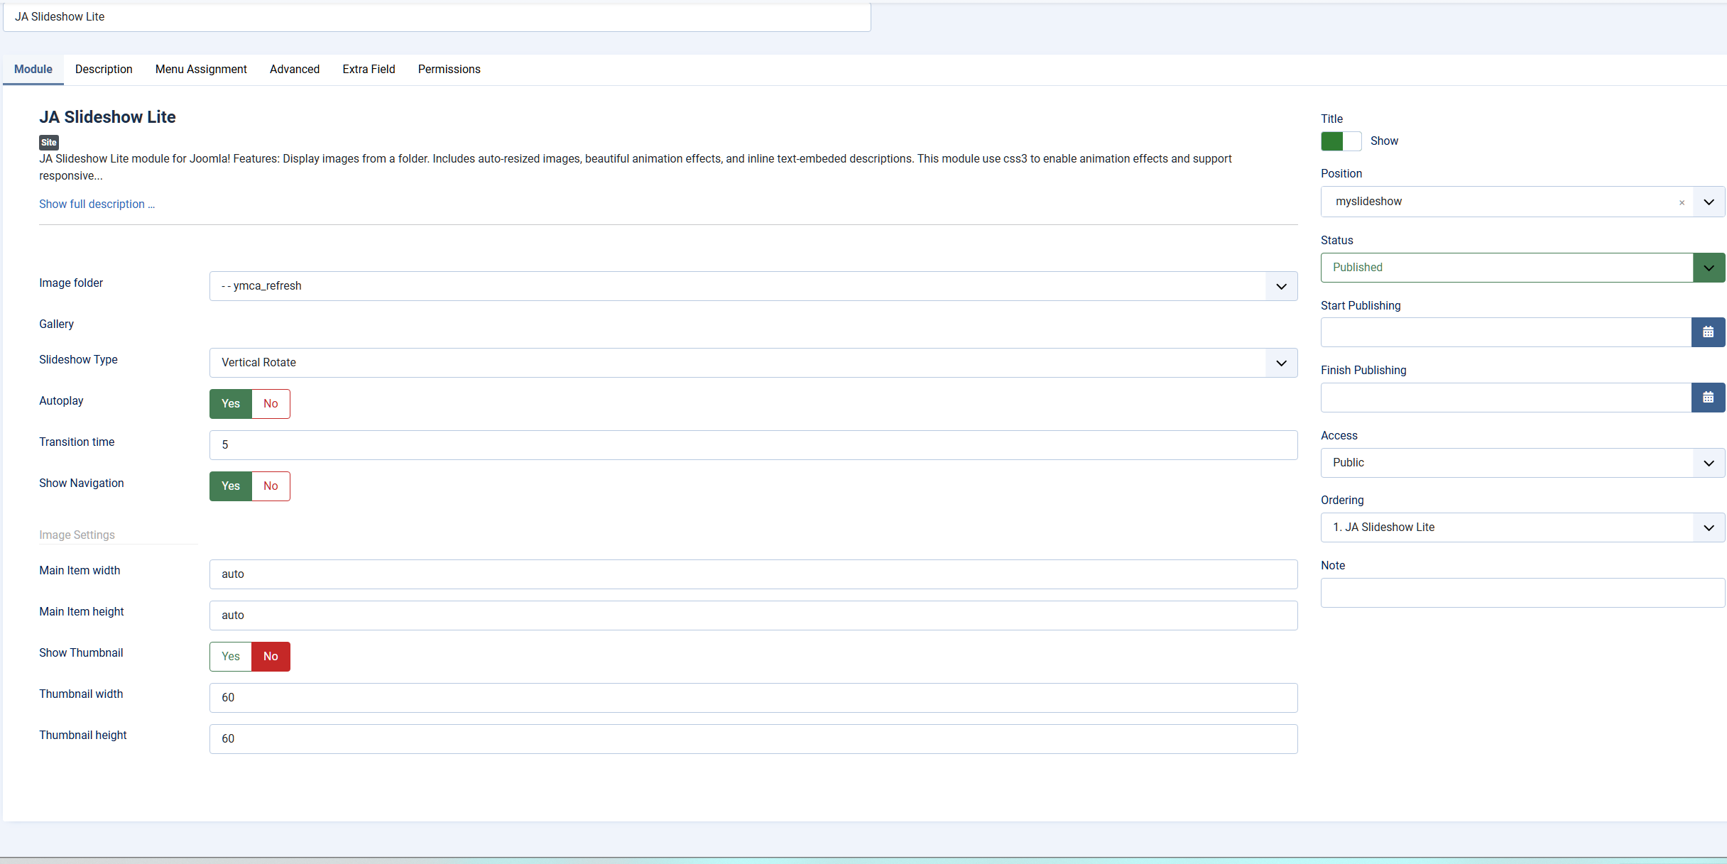This screenshot has width=1727, height=864.
Task: Switch to the Menu Assignment tab
Action: click(201, 70)
